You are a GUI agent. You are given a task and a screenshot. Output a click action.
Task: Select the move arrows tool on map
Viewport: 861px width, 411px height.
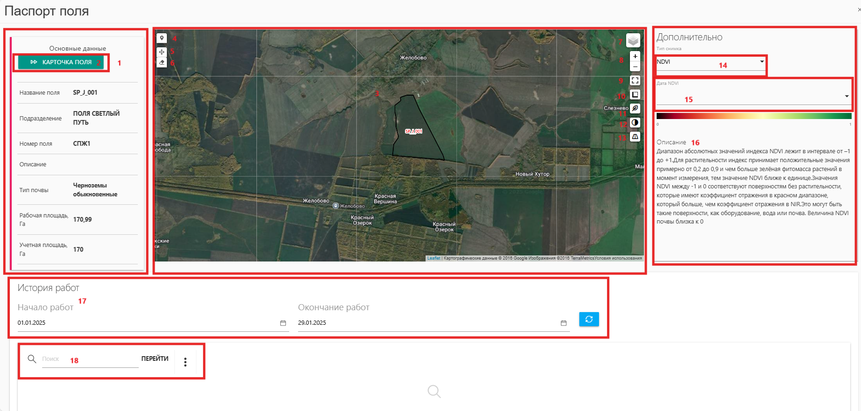click(x=162, y=52)
